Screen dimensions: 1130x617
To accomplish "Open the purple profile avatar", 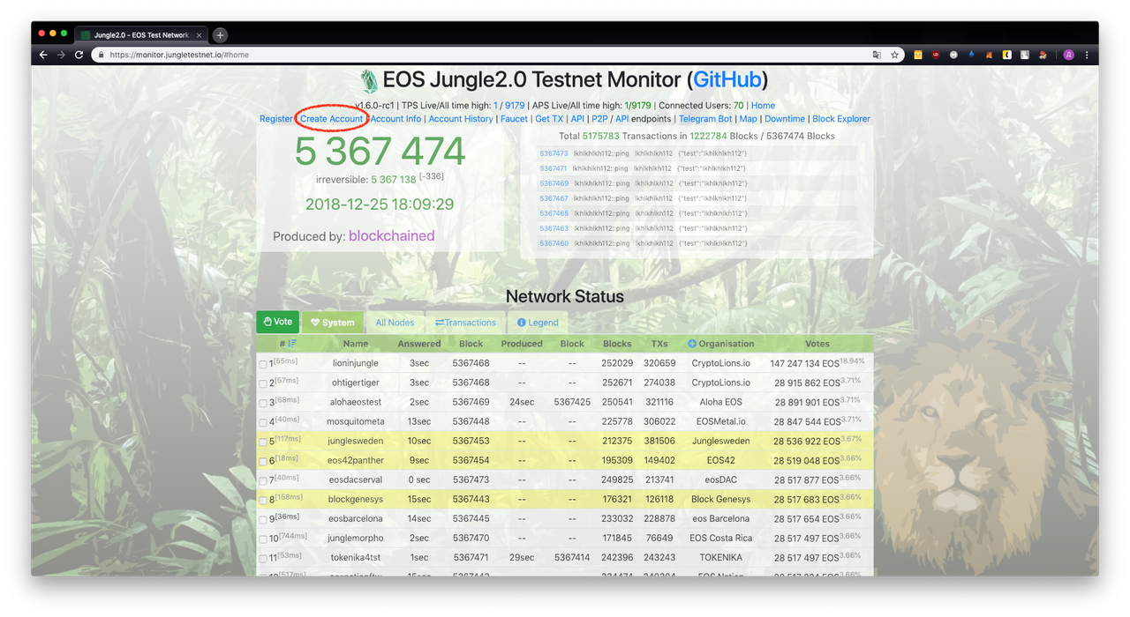I will pos(1068,55).
